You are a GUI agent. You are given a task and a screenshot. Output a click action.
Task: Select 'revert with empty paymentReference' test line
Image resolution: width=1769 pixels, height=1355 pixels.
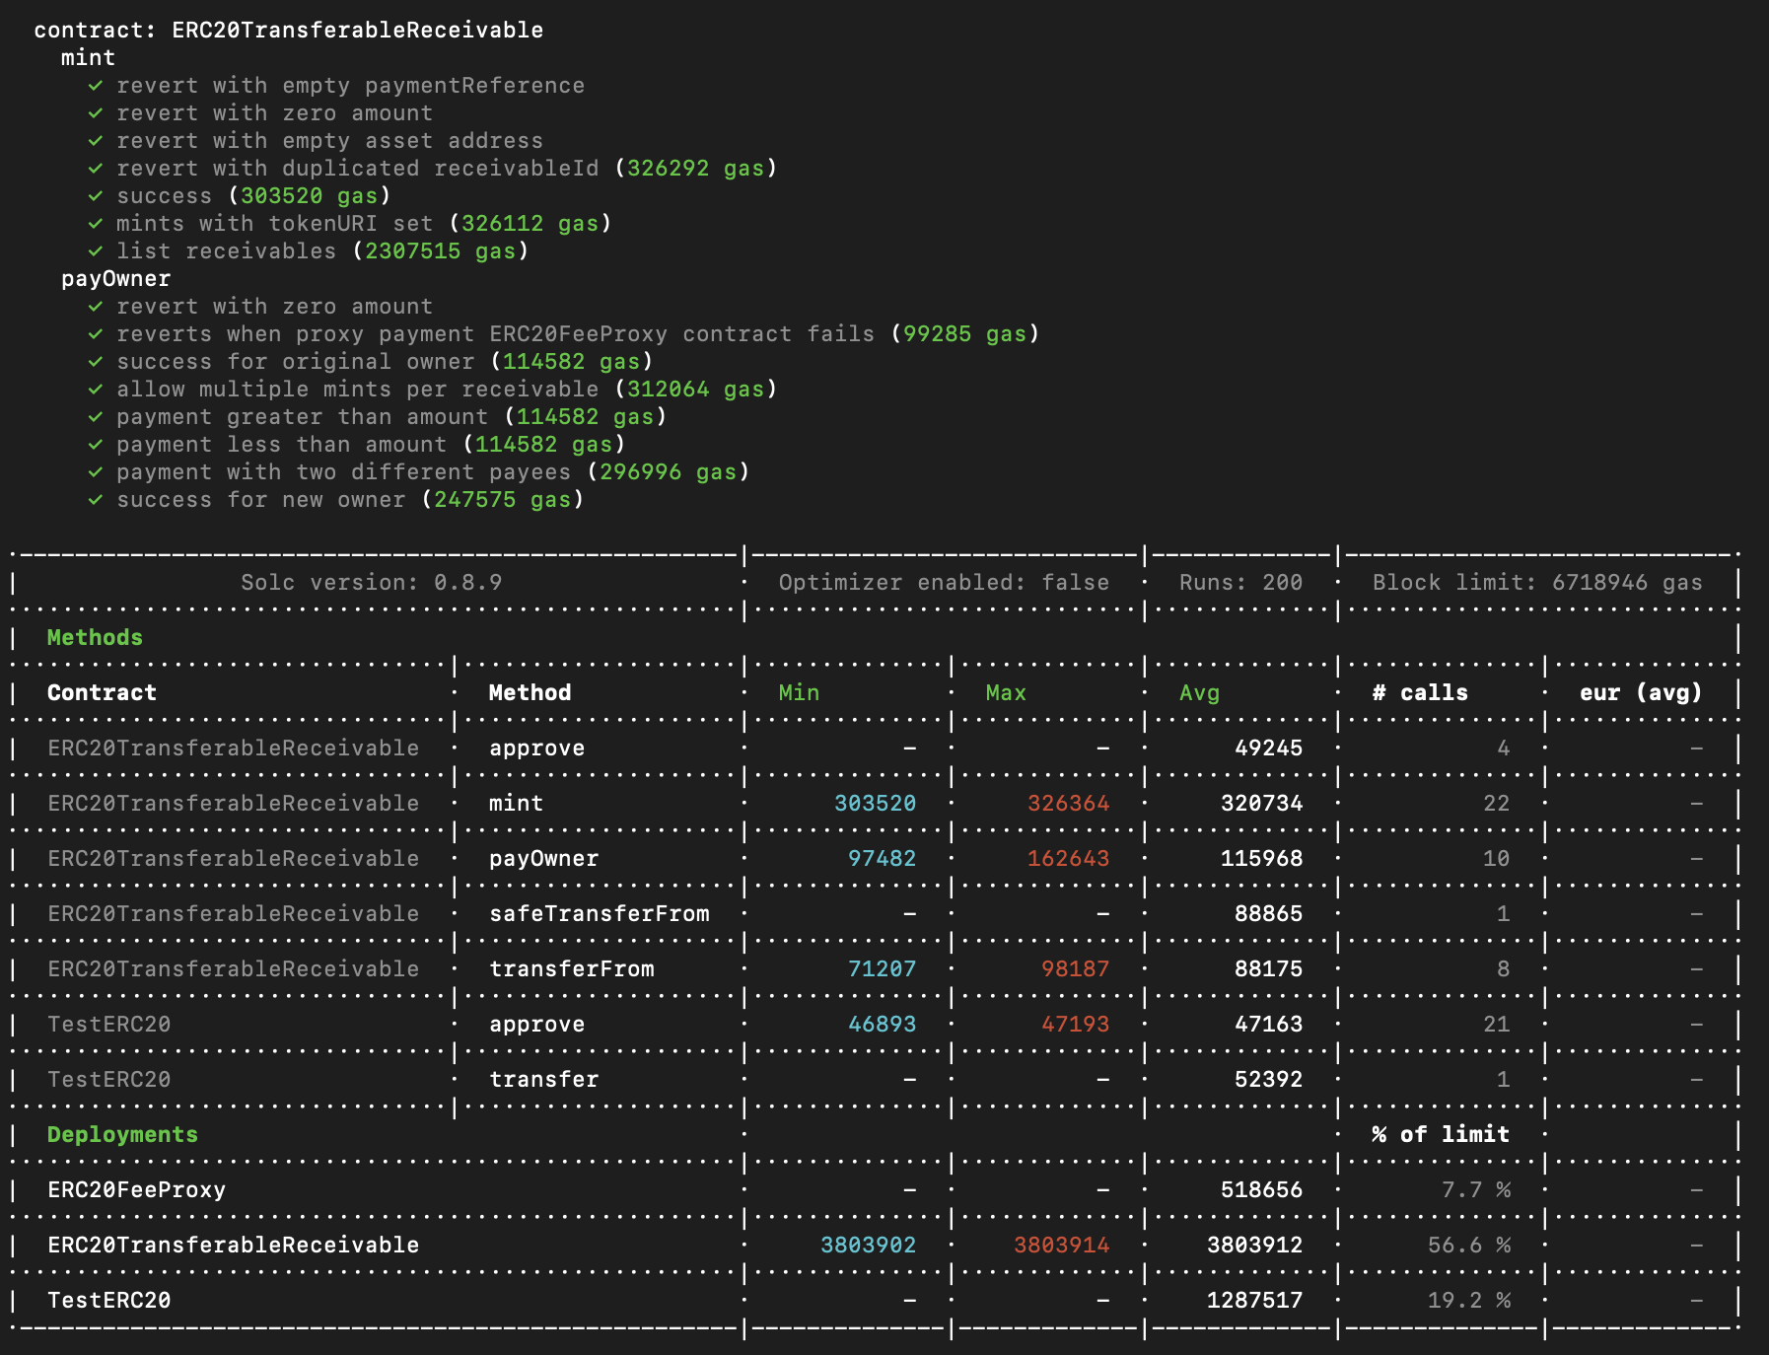coord(350,86)
